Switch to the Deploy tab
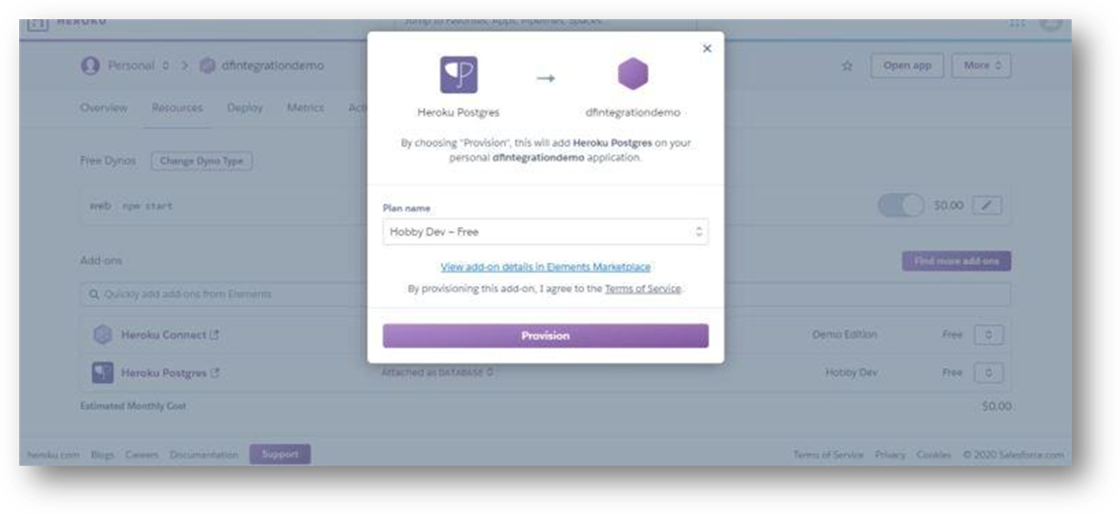1120x514 pixels. pyautogui.click(x=245, y=108)
